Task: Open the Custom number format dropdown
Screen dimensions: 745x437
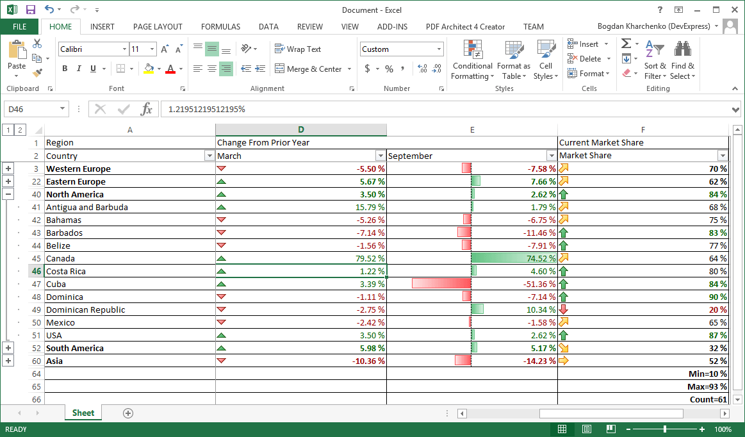Action: pos(439,49)
